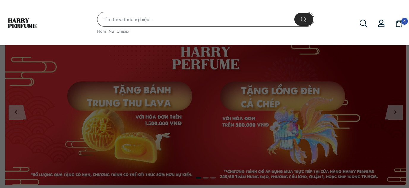Switch to the second carousel indicator dot
The image size is (409, 188).
pos(206,178)
